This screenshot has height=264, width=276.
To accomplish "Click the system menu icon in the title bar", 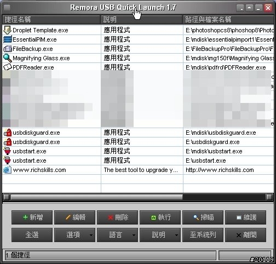I will (7, 8).
